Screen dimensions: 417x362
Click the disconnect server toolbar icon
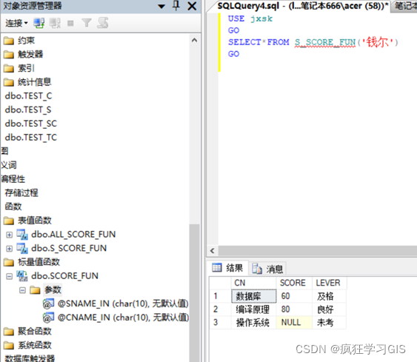click(x=55, y=23)
